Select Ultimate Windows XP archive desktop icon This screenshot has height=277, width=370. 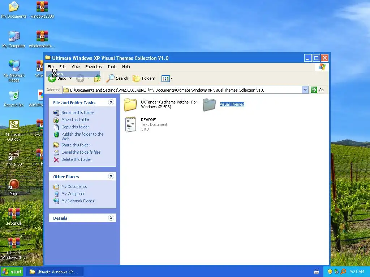click(14, 243)
